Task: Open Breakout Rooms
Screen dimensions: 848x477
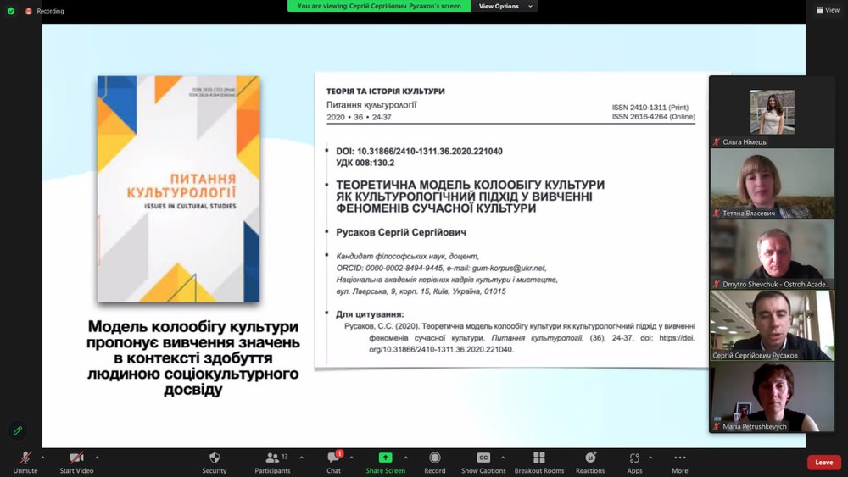Action: tap(539, 458)
